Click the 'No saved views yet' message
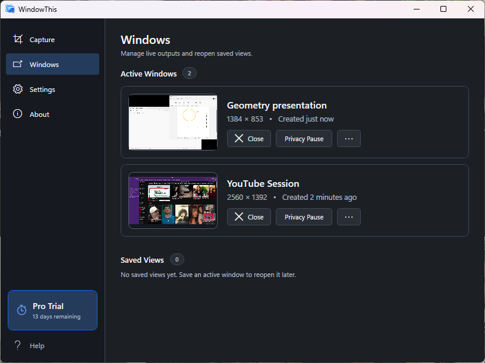 (x=209, y=275)
